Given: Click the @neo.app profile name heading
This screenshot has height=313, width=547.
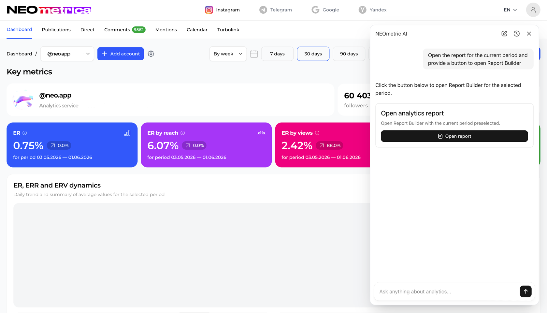Looking at the screenshot, I should tap(55, 95).
